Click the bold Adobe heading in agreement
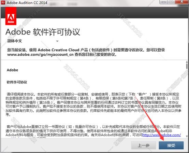The image size is (189, 153). pyautogui.click(x=12, y=70)
